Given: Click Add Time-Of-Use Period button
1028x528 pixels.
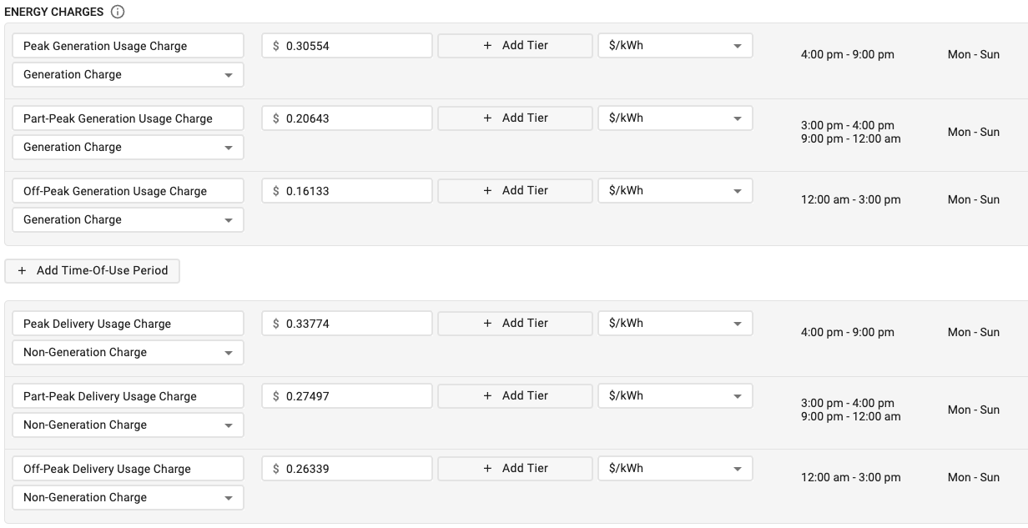Looking at the screenshot, I should [93, 271].
